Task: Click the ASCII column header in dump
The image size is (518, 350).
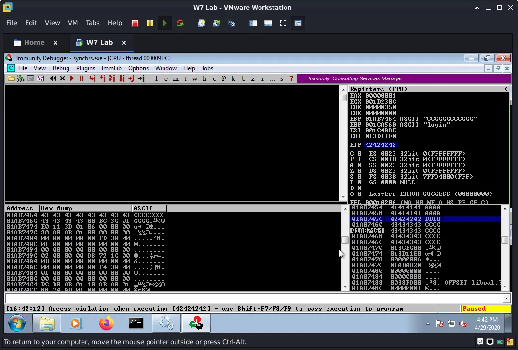Action: tap(150, 208)
